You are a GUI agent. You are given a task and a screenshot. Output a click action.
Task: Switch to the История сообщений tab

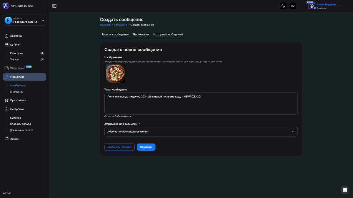(168, 34)
